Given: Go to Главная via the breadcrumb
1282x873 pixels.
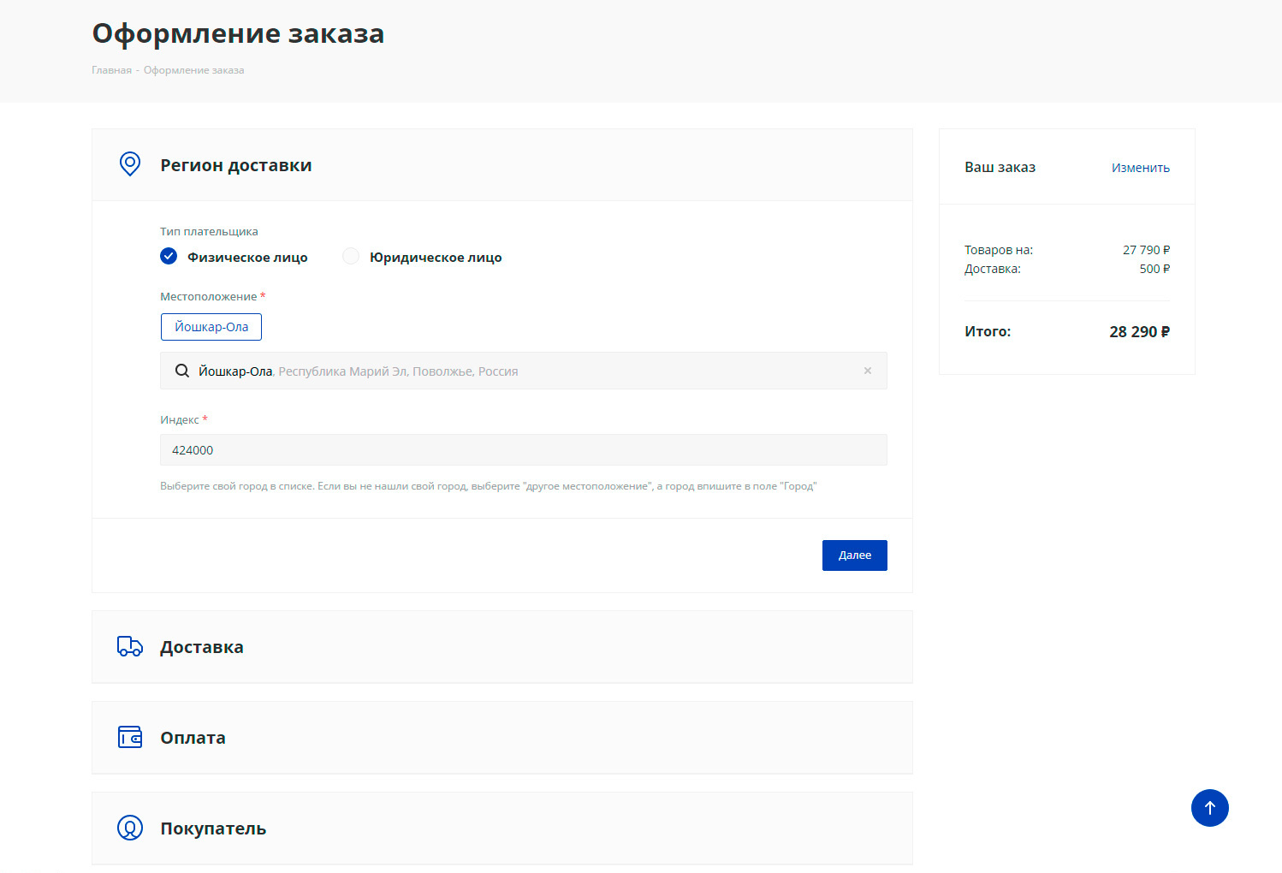Looking at the screenshot, I should pyautogui.click(x=111, y=70).
